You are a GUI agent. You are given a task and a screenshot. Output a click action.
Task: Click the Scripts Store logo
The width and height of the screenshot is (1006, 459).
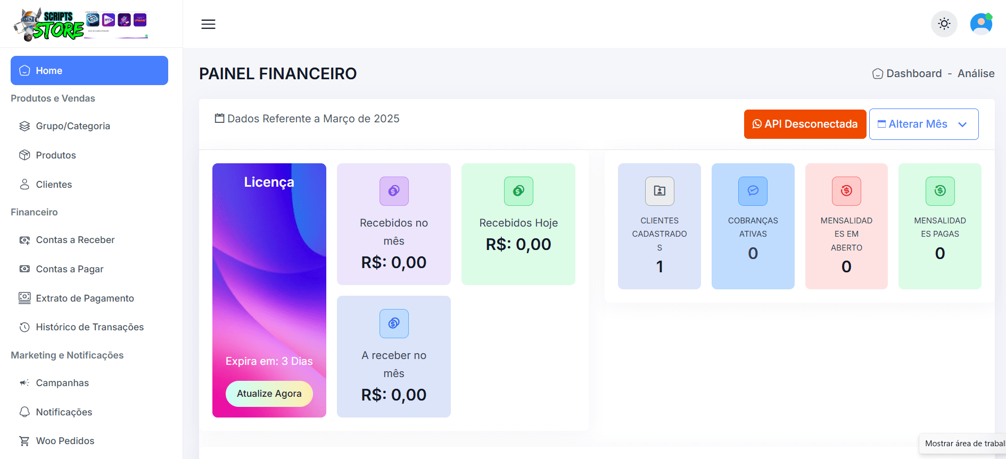point(81,24)
